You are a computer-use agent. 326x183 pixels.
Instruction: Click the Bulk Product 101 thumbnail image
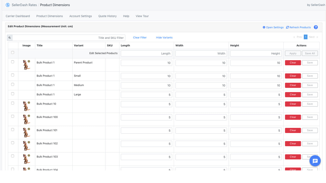coord(26,132)
